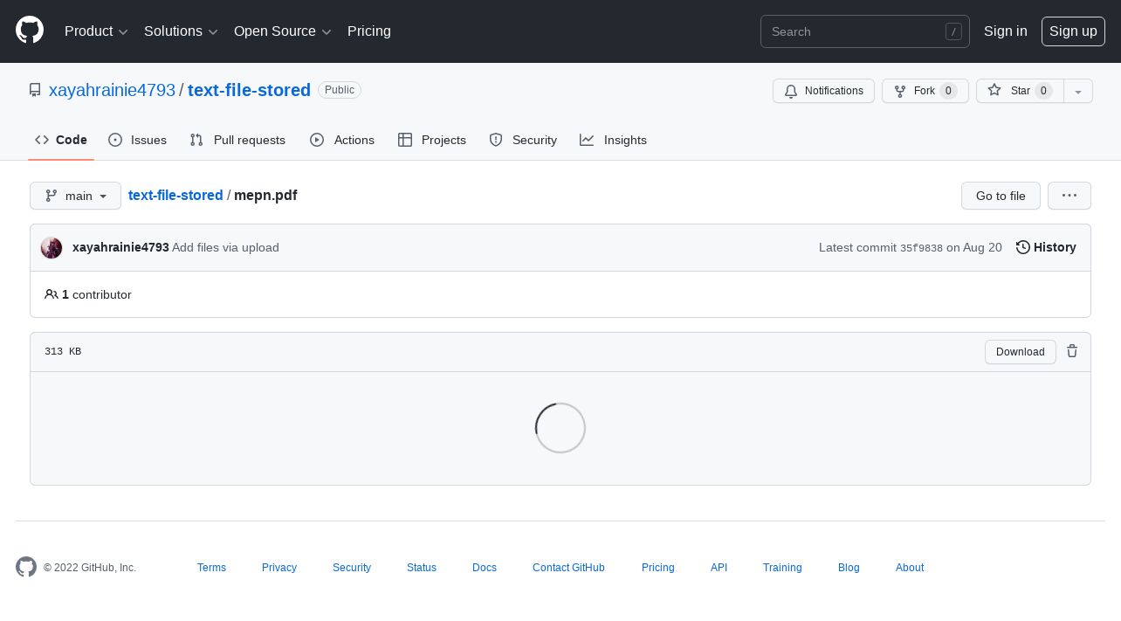Open the Product dropdown menu

[x=96, y=31]
